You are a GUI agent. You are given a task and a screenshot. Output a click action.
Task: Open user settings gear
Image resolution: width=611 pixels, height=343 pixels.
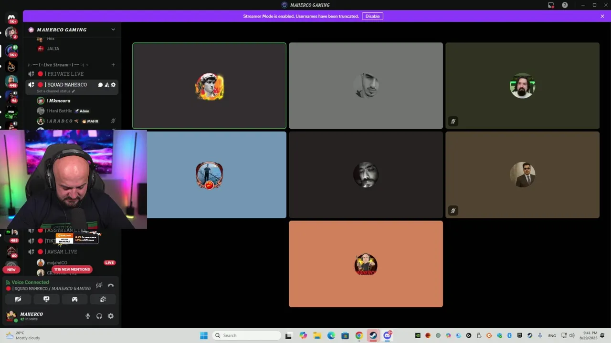[x=111, y=316]
